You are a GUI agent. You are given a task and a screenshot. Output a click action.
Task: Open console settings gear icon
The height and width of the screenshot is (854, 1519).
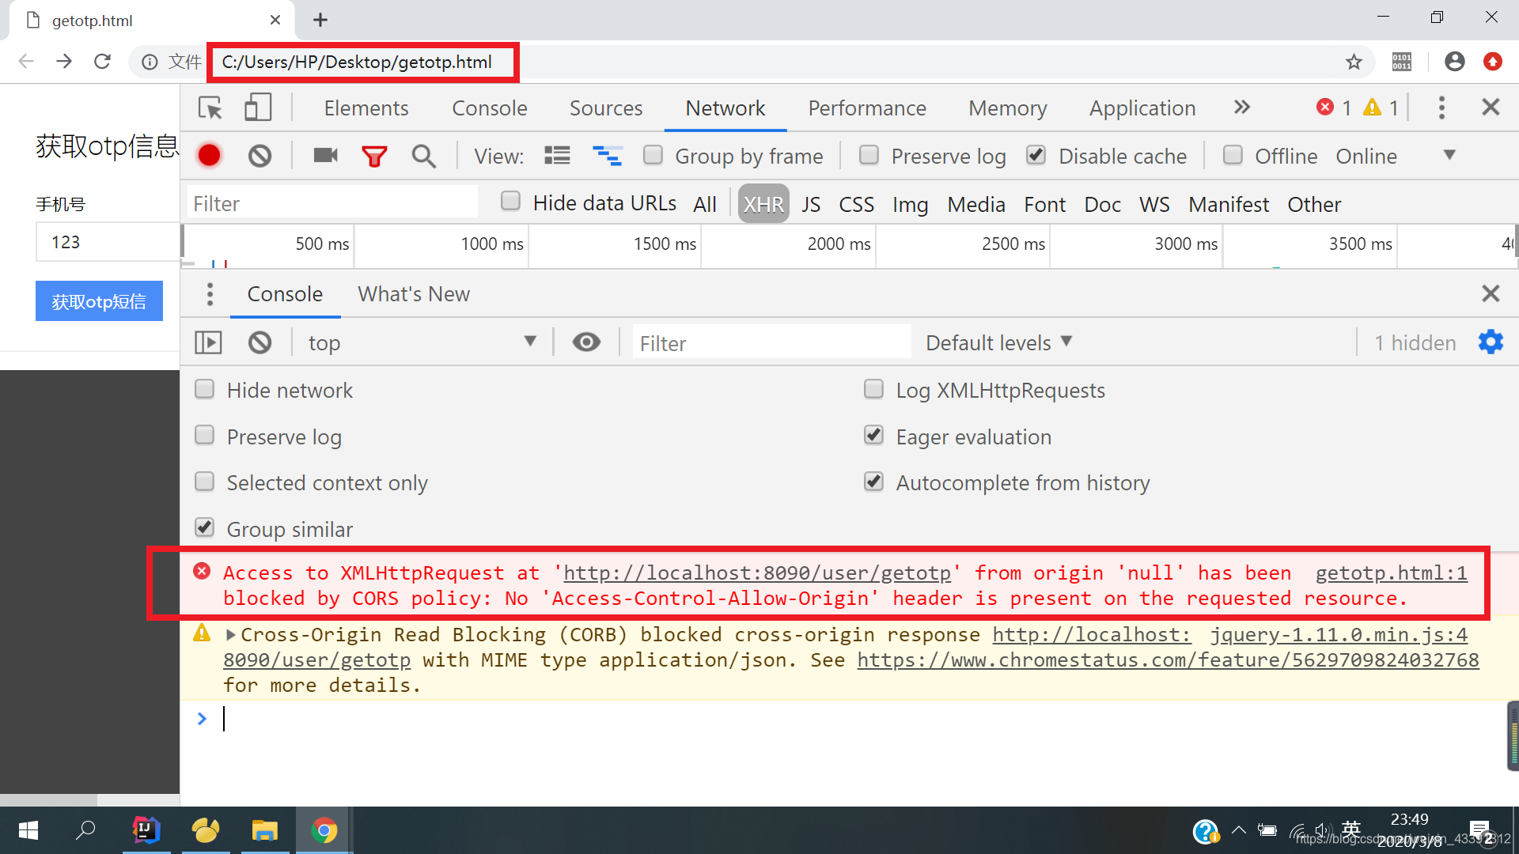tap(1491, 342)
